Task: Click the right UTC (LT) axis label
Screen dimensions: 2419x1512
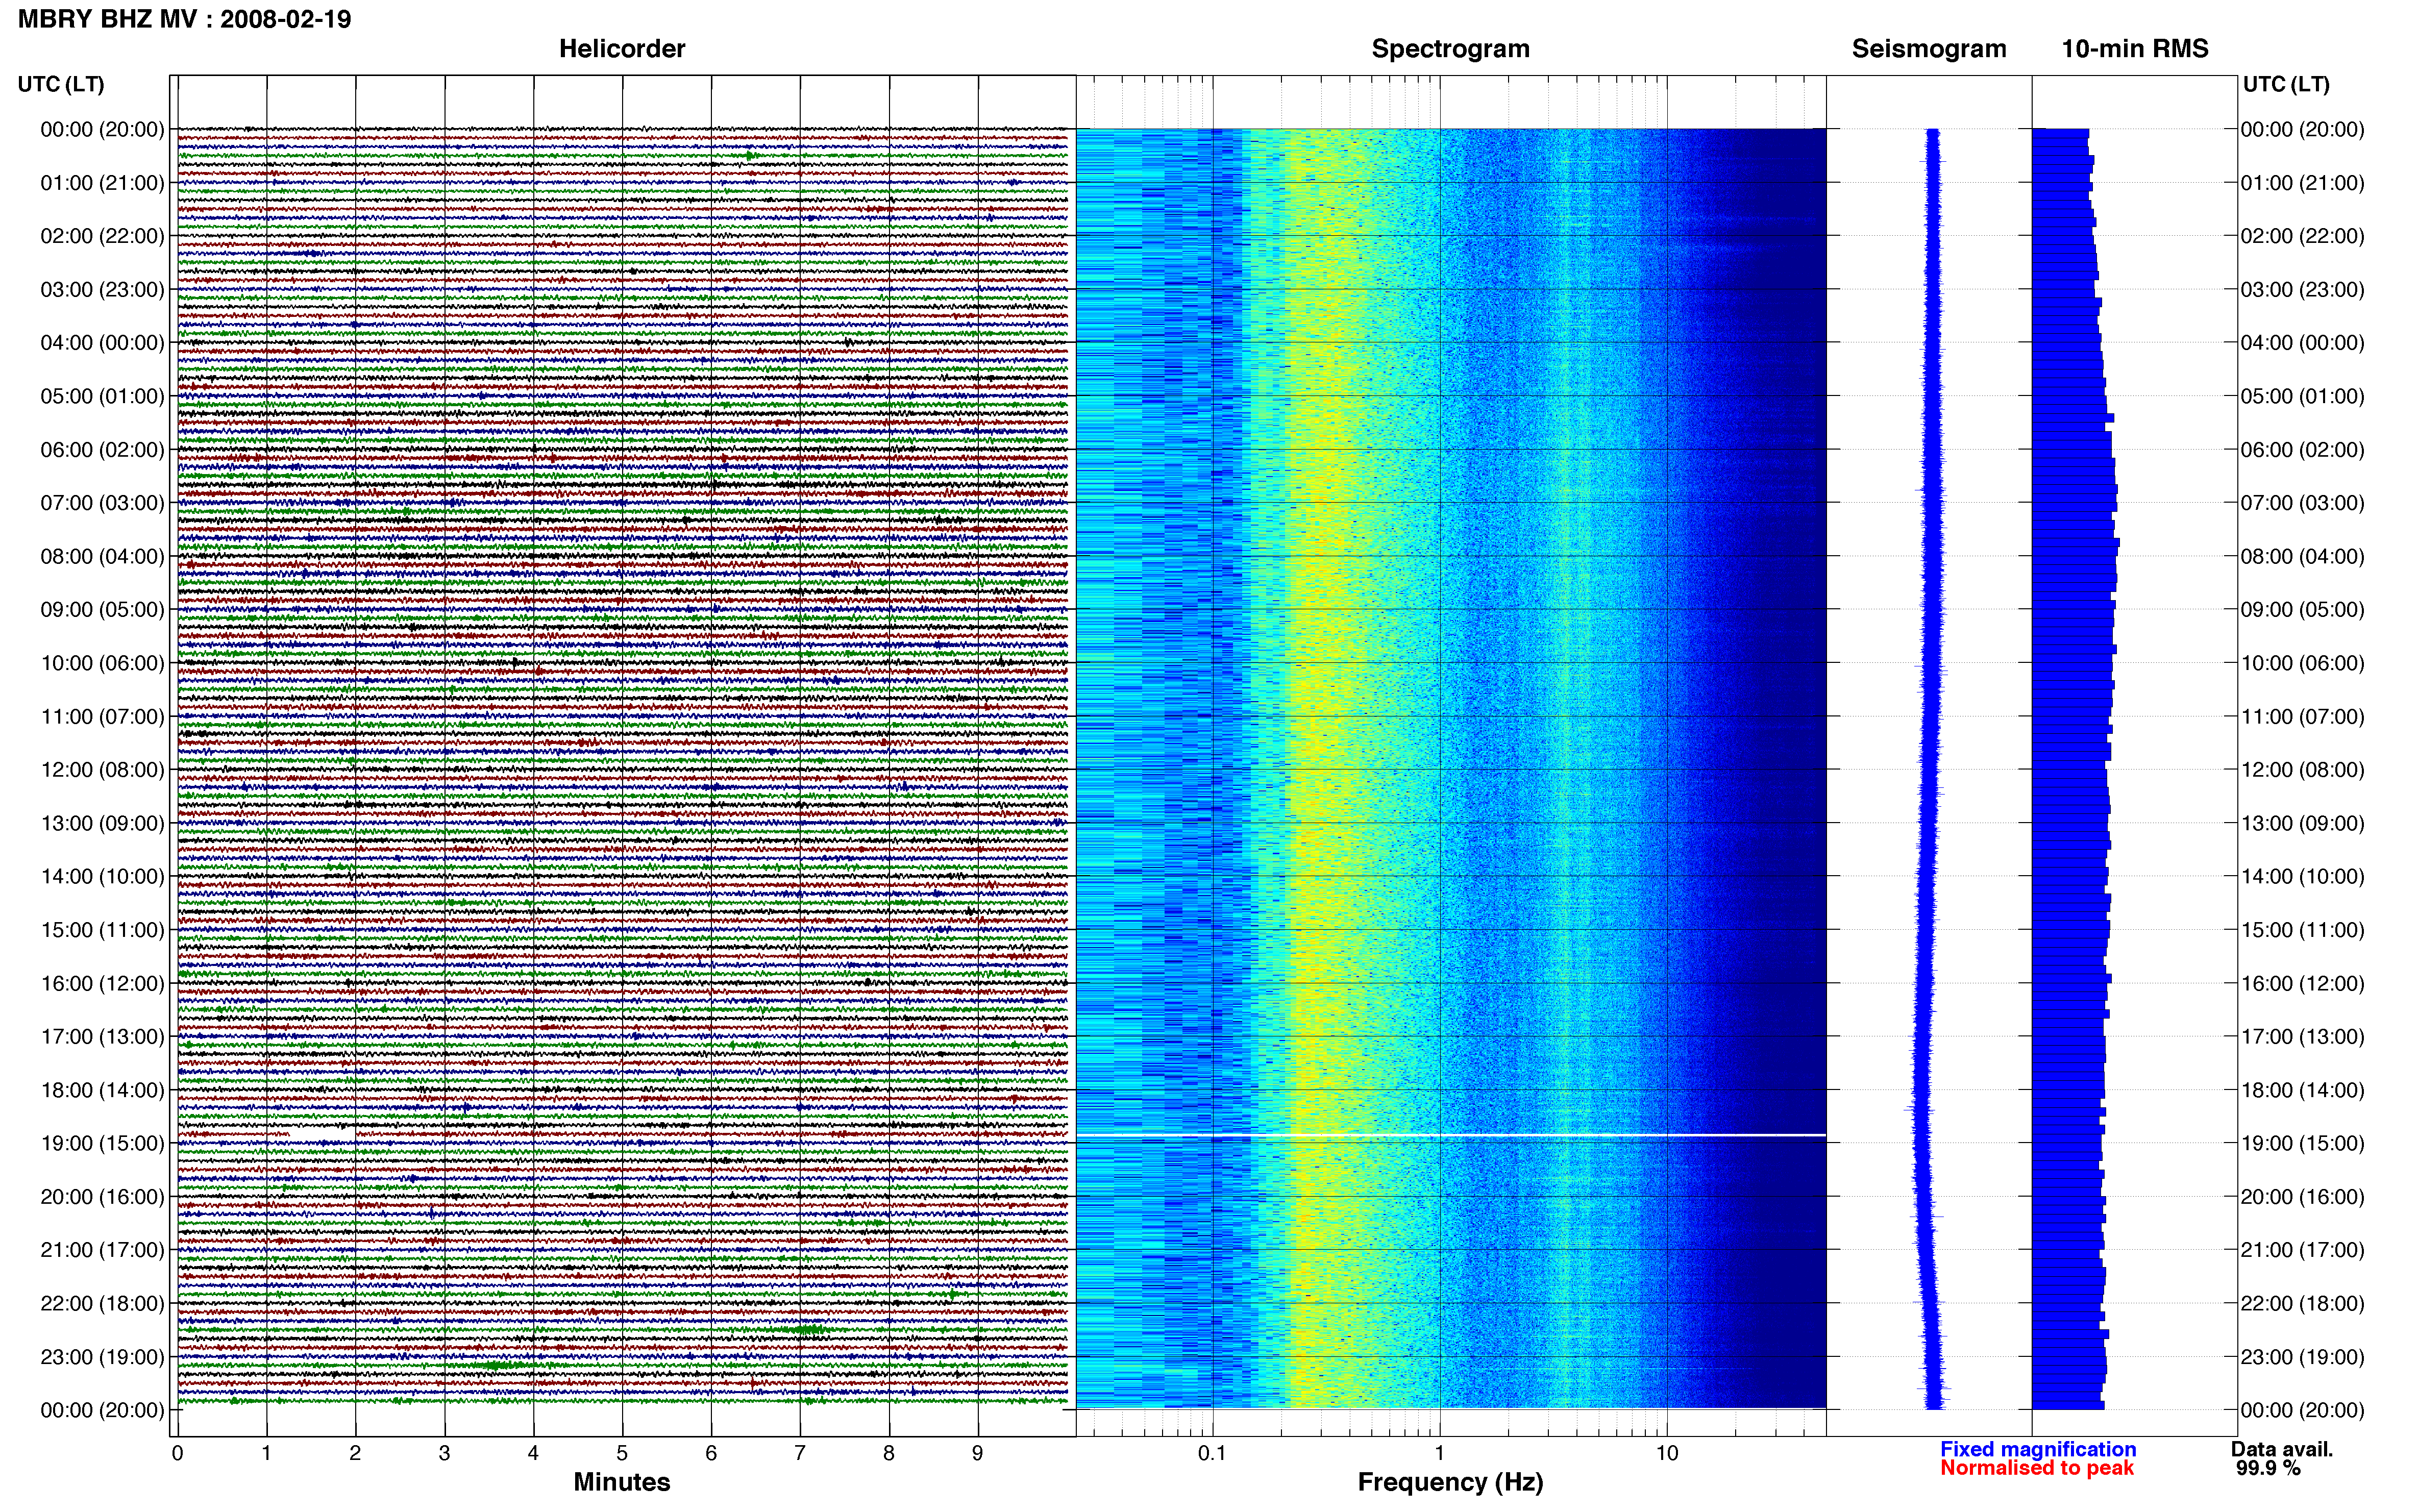Action: click(x=2286, y=84)
